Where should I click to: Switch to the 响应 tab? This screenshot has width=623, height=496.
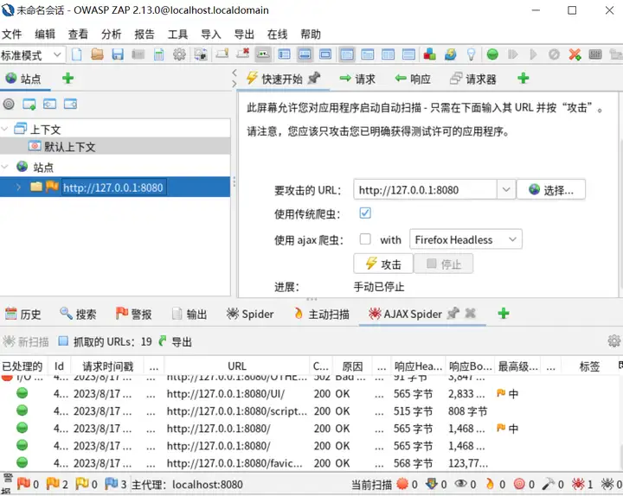pos(413,79)
